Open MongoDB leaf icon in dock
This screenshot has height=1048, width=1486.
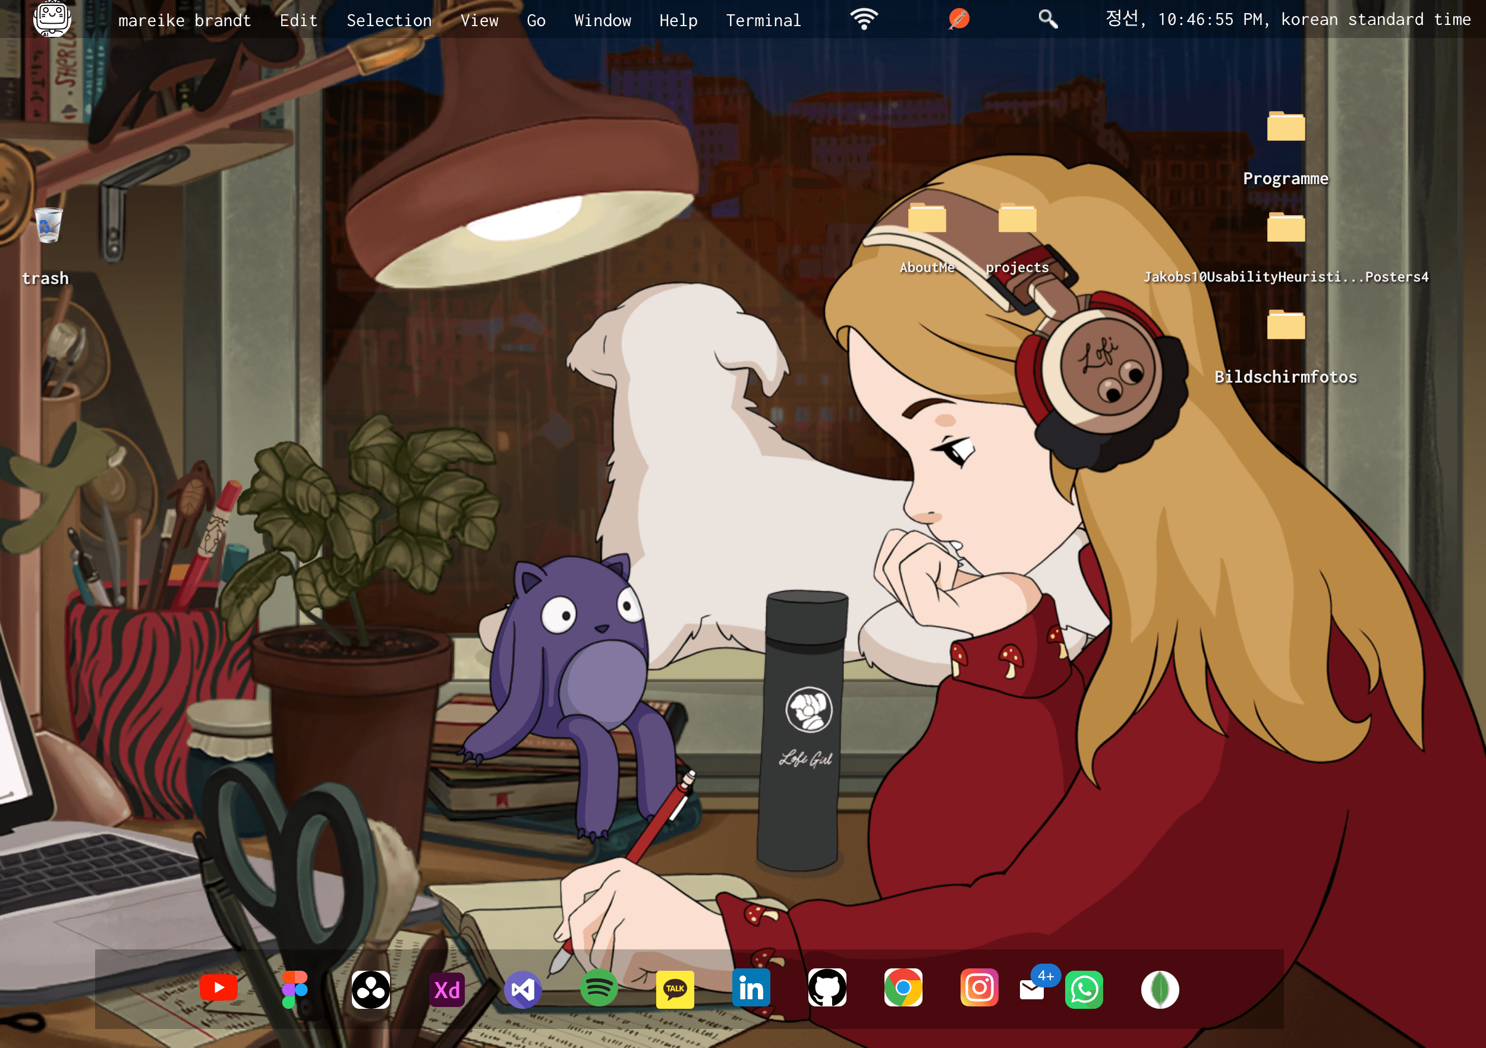pos(1160,989)
